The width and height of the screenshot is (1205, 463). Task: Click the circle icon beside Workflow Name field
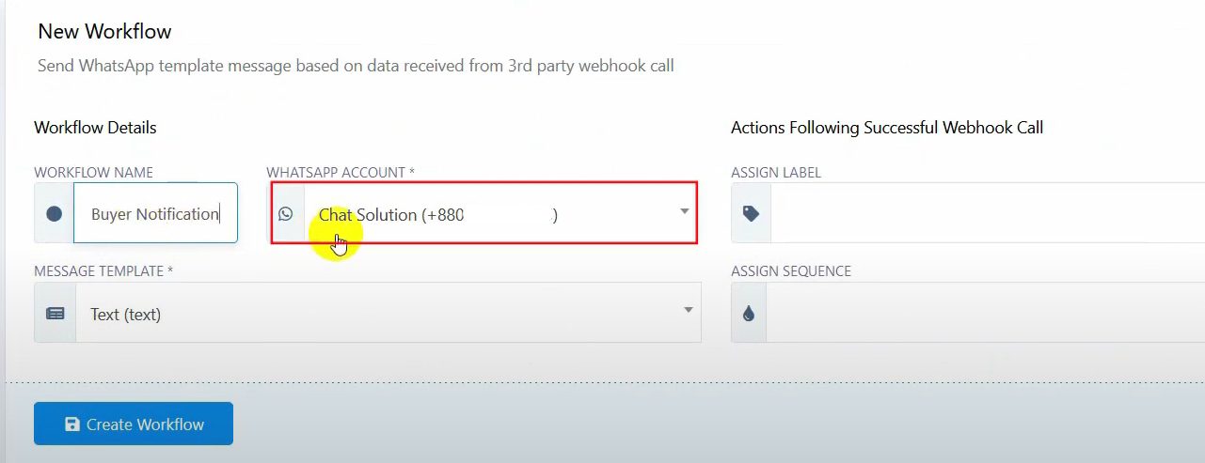pos(54,213)
